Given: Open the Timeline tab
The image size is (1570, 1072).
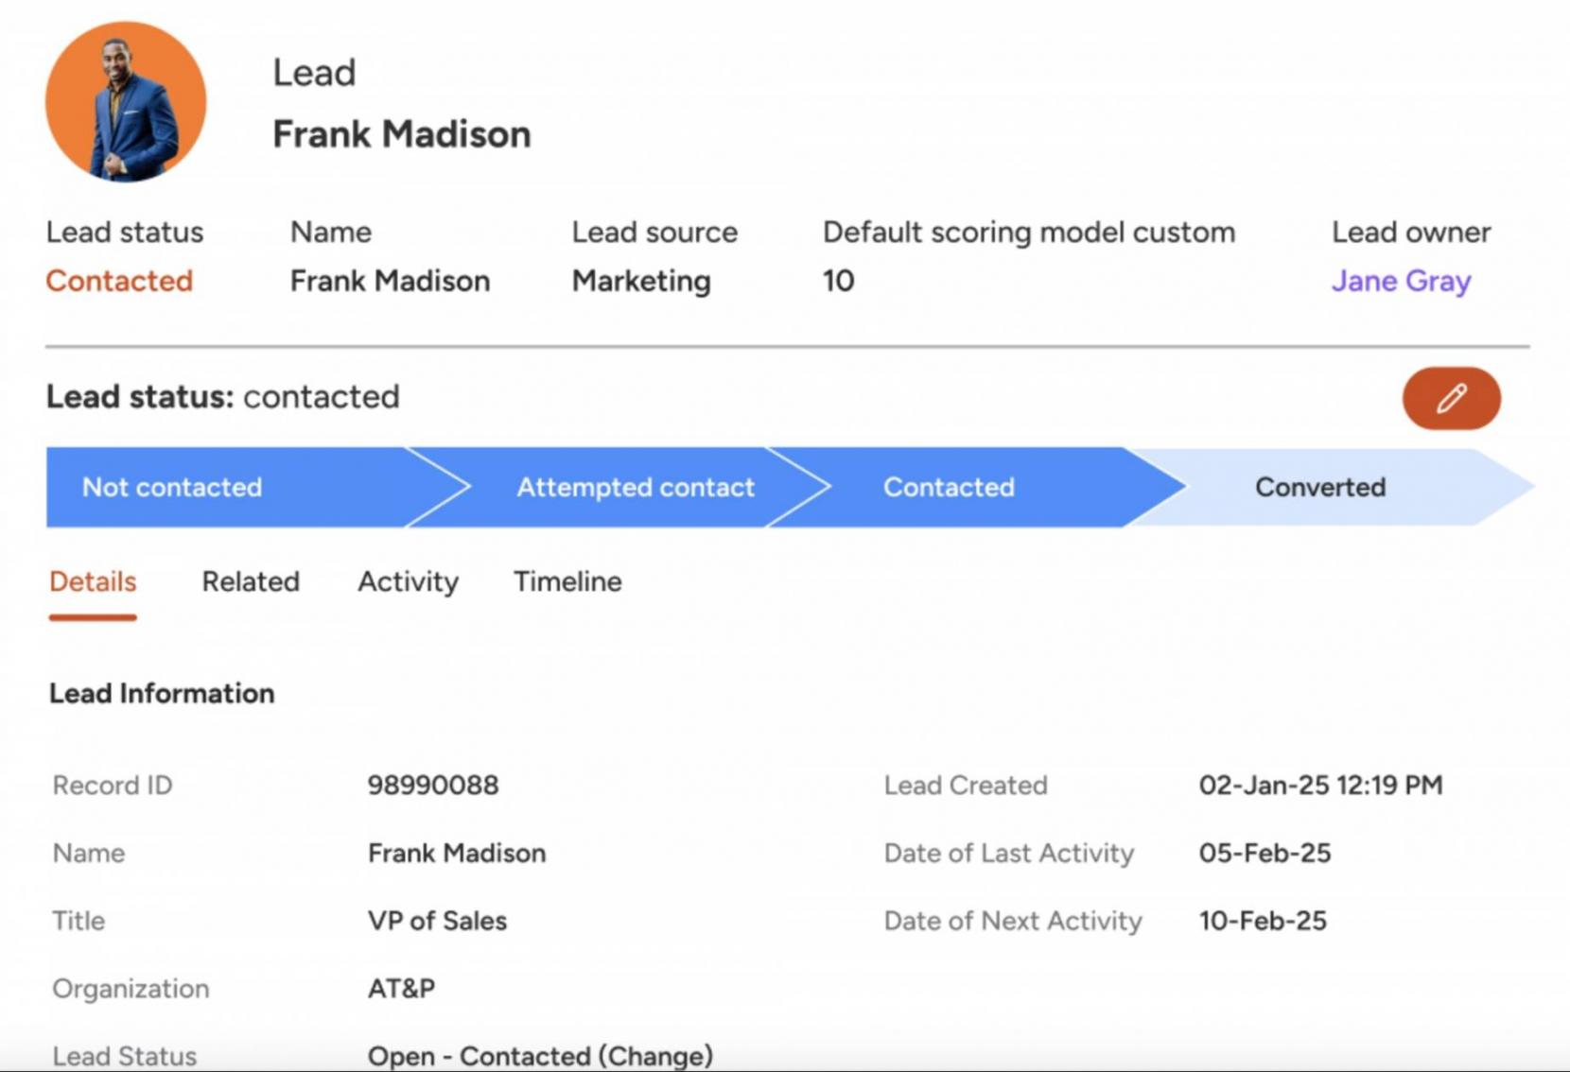Looking at the screenshot, I should [567, 581].
